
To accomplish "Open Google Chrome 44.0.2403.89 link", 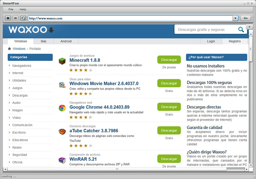I will (x=100, y=107).
